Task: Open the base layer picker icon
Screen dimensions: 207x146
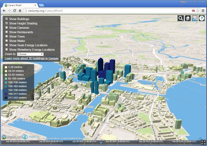Action: pos(195,18)
